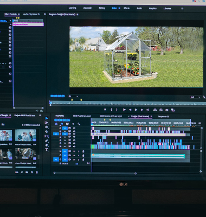
Task: Click Play in the Program Monitor
Action: coord(136,110)
